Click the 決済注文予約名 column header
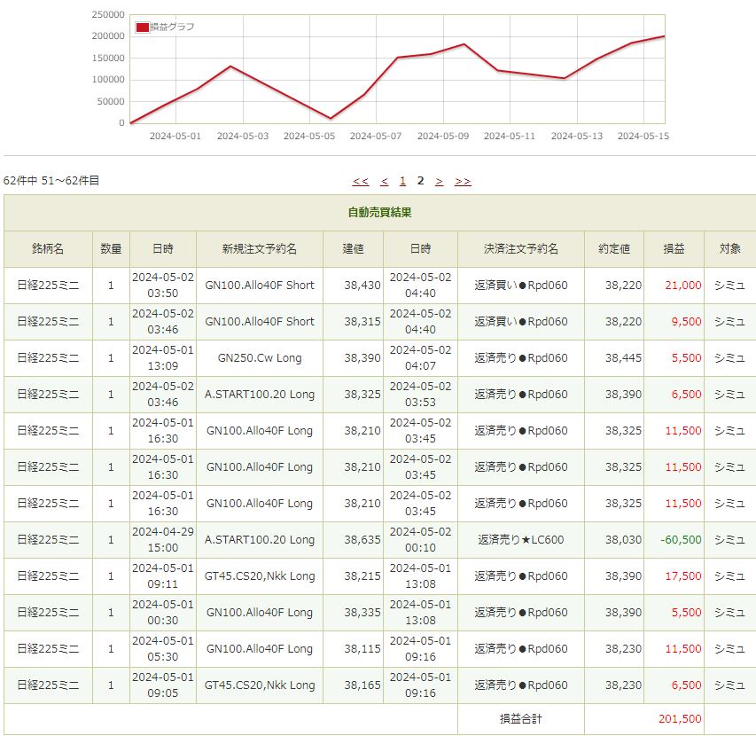 tap(521, 249)
